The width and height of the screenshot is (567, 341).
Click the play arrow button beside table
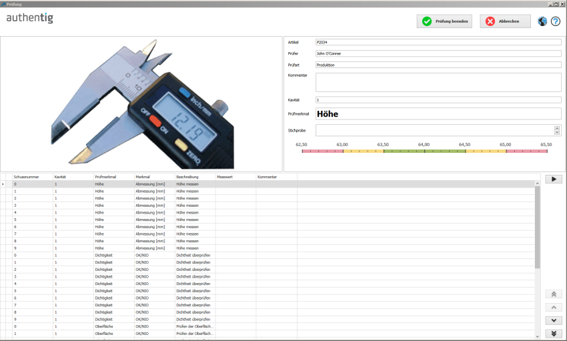[554, 179]
